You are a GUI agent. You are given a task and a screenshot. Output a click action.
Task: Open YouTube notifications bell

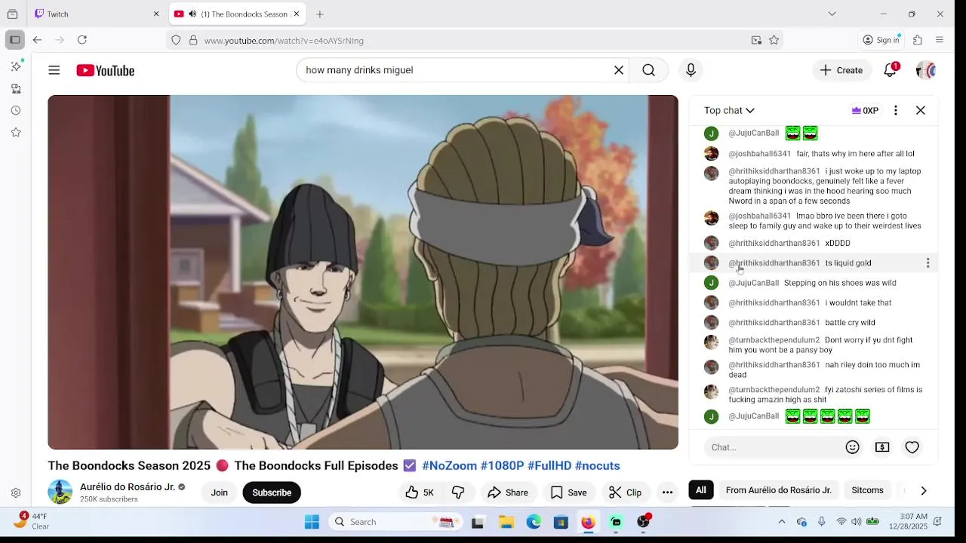click(891, 70)
